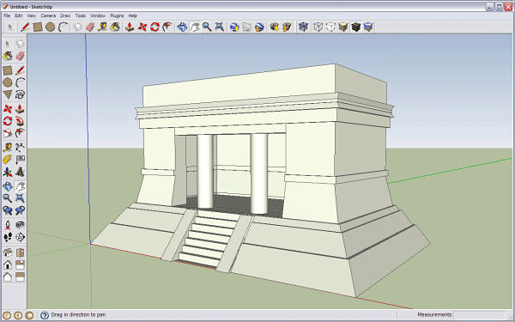
Task: Click the first circular status bar icon
Action: tap(7, 315)
